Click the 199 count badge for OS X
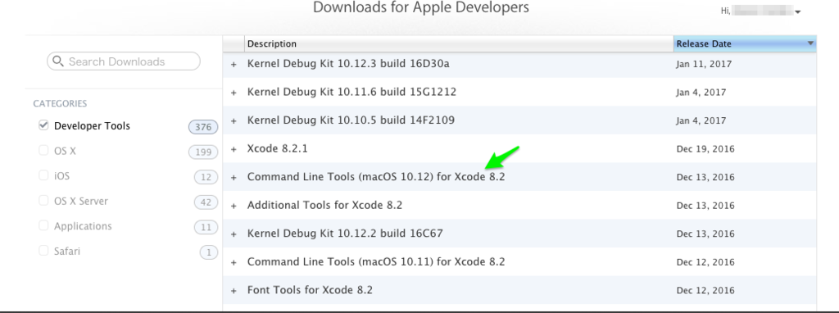 pos(203,152)
